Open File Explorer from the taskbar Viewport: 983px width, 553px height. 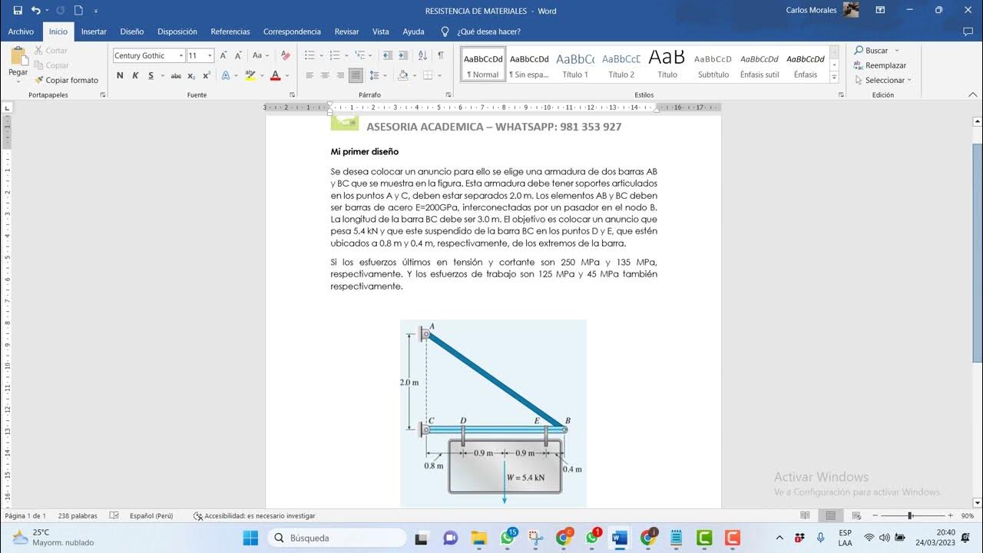478,538
